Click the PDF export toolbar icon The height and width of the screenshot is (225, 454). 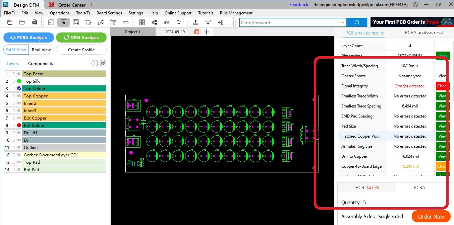pyautogui.click(x=35, y=22)
